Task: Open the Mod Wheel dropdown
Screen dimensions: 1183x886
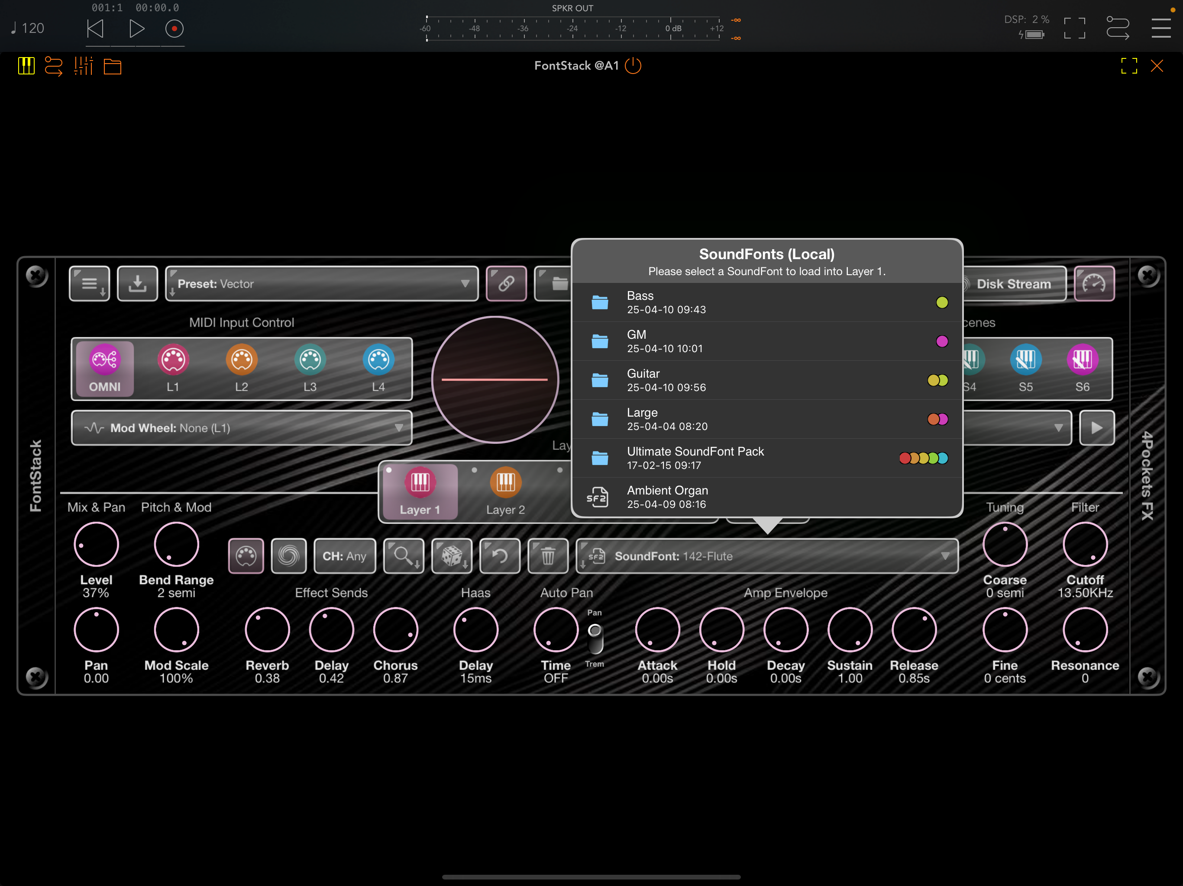Action: click(242, 427)
